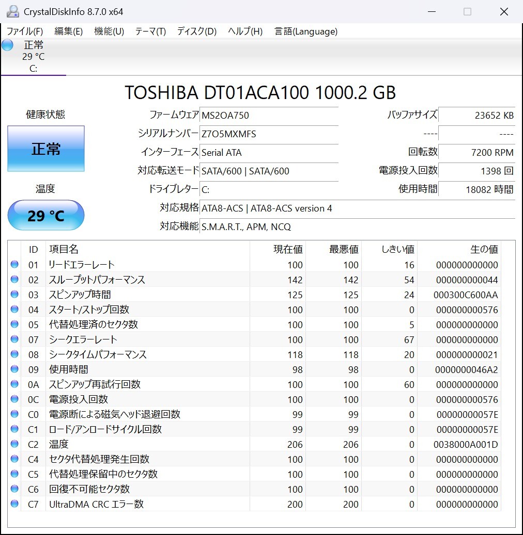Click the indicator next to 回復不可能セクタ数
The height and width of the screenshot is (535, 523).
tap(14, 489)
